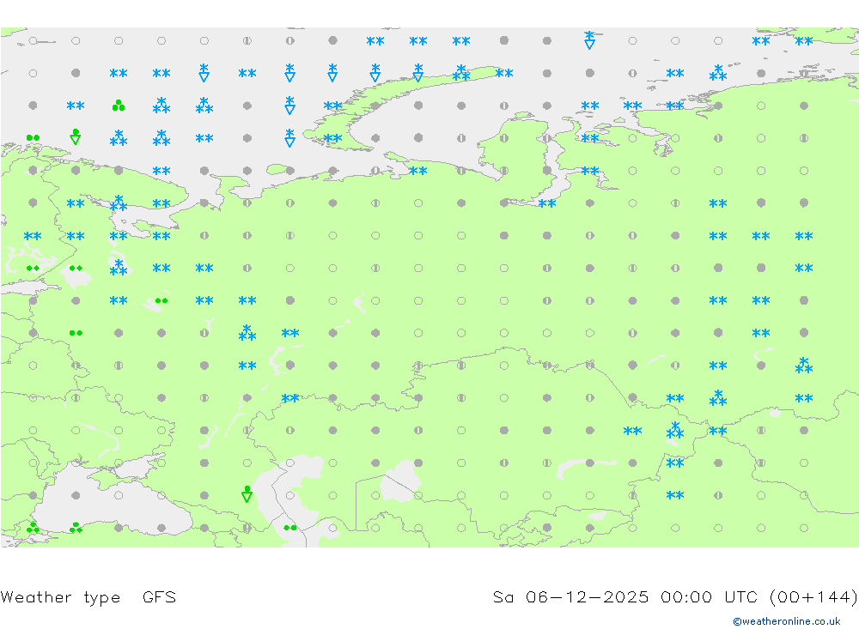Click the triple-snowflake symbol on Novaya Zemlya island
The height and width of the screenshot is (629, 859).
pos(461,73)
